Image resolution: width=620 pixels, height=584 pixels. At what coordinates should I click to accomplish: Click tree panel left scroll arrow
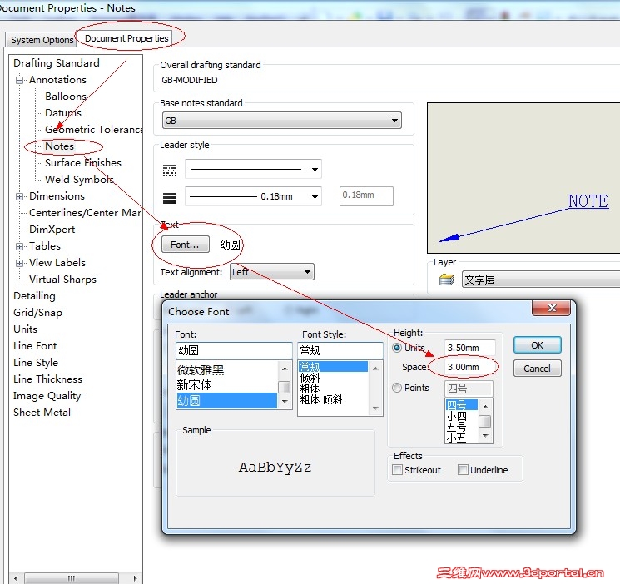pyautogui.click(x=16, y=578)
